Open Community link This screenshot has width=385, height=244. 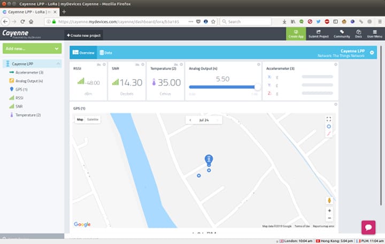[342, 34]
